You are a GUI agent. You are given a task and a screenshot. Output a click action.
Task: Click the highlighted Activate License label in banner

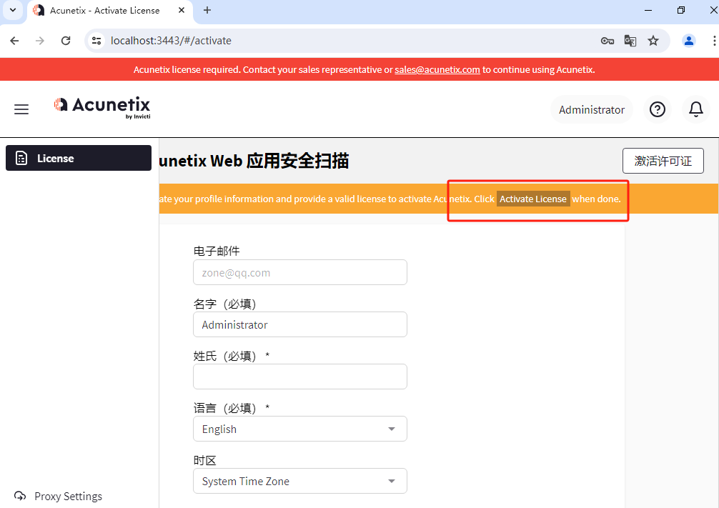coord(533,199)
